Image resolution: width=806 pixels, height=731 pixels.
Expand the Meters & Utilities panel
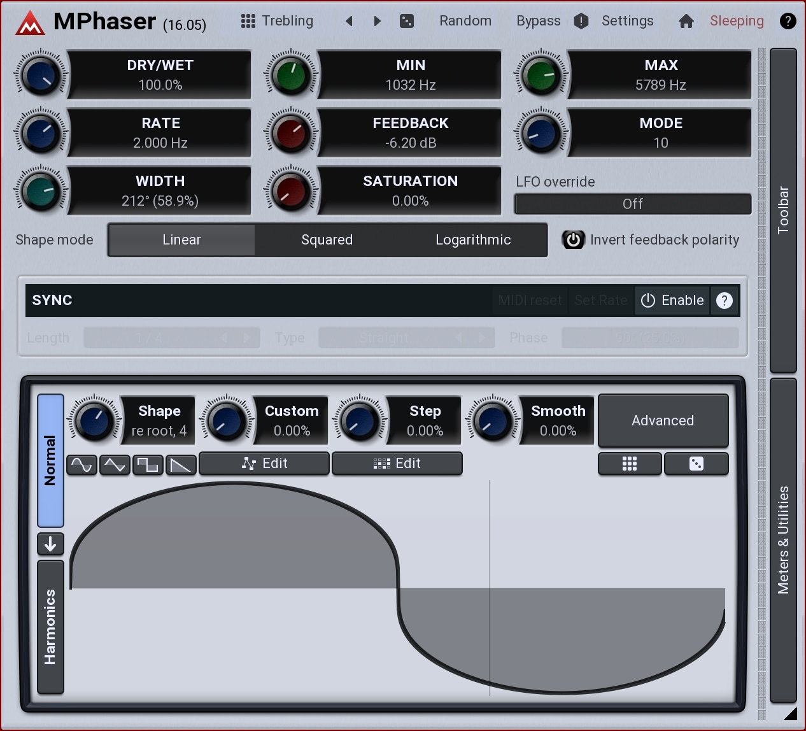pos(783,540)
